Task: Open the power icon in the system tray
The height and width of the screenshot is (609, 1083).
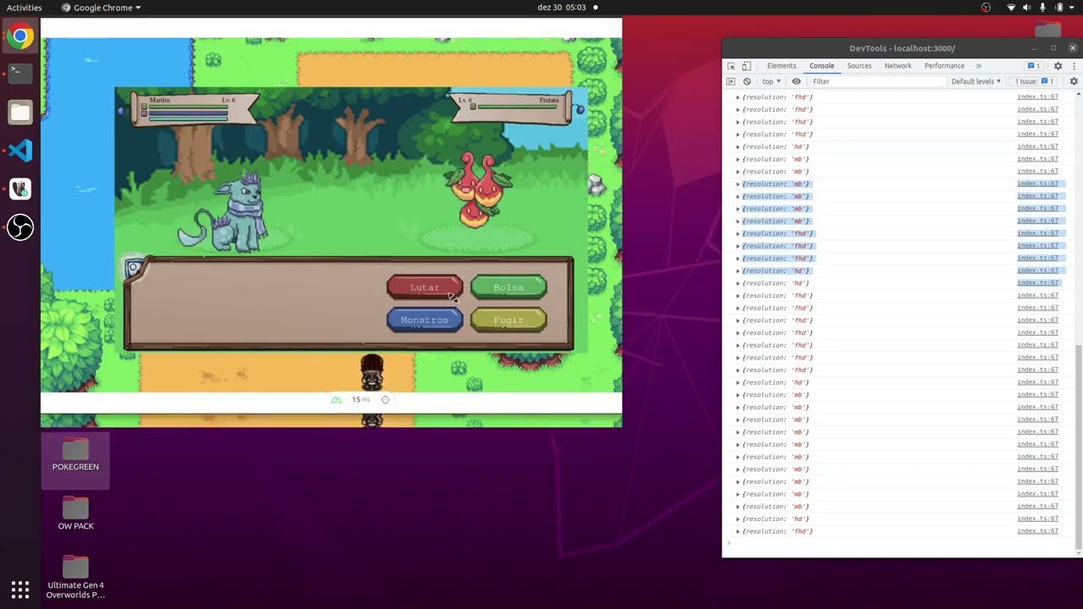Action: (1058, 8)
